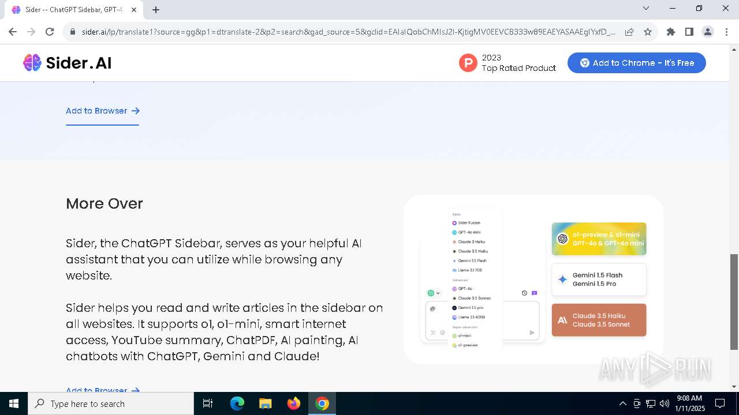This screenshot has height=415, width=739.
Task: Click the o1-preview & o1-mini GPT-4o card
Action: 599,239
